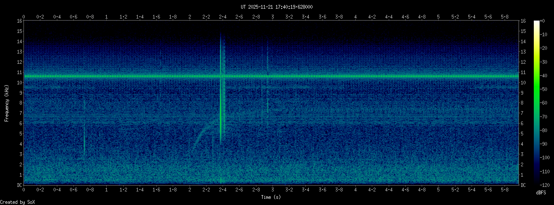The height and width of the screenshot is (205, 554).
Task: Click the 3 second tick label on the bottom time axis
Action: [x=272, y=189]
